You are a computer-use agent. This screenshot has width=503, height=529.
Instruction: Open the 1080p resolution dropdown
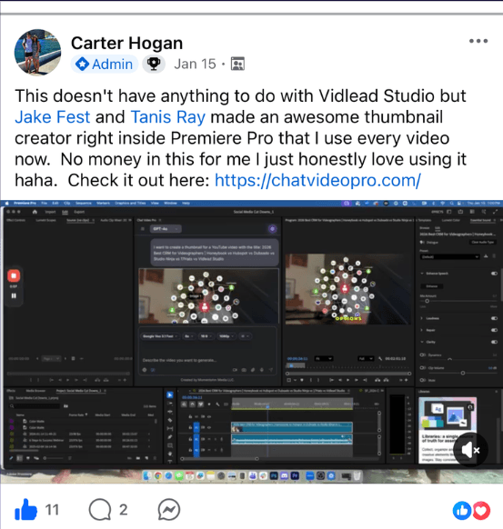click(226, 336)
